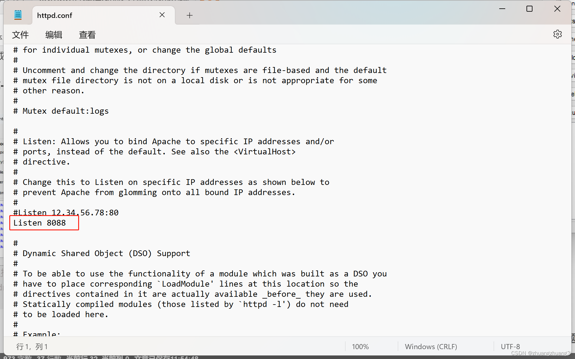The width and height of the screenshot is (575, 359).
Task: Open the 编辑 (Edit) menu
Action: pyautogui.click(x=54, y=35)
